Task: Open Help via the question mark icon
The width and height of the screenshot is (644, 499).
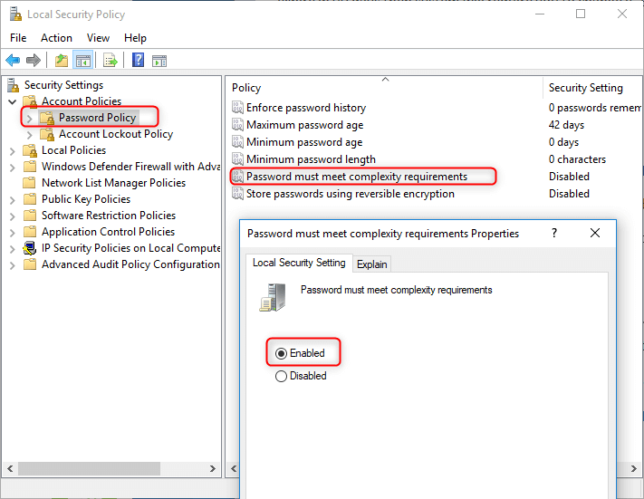Action: (138, 61)
